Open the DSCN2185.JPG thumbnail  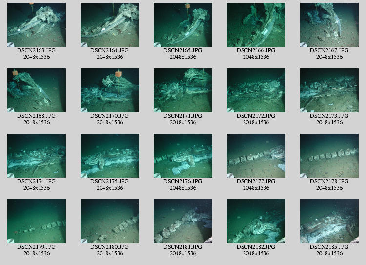(x=329, y=221)
